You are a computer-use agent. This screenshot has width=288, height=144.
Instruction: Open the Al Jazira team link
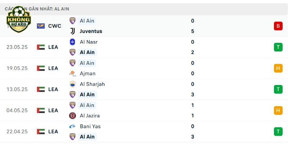[90, 116]
